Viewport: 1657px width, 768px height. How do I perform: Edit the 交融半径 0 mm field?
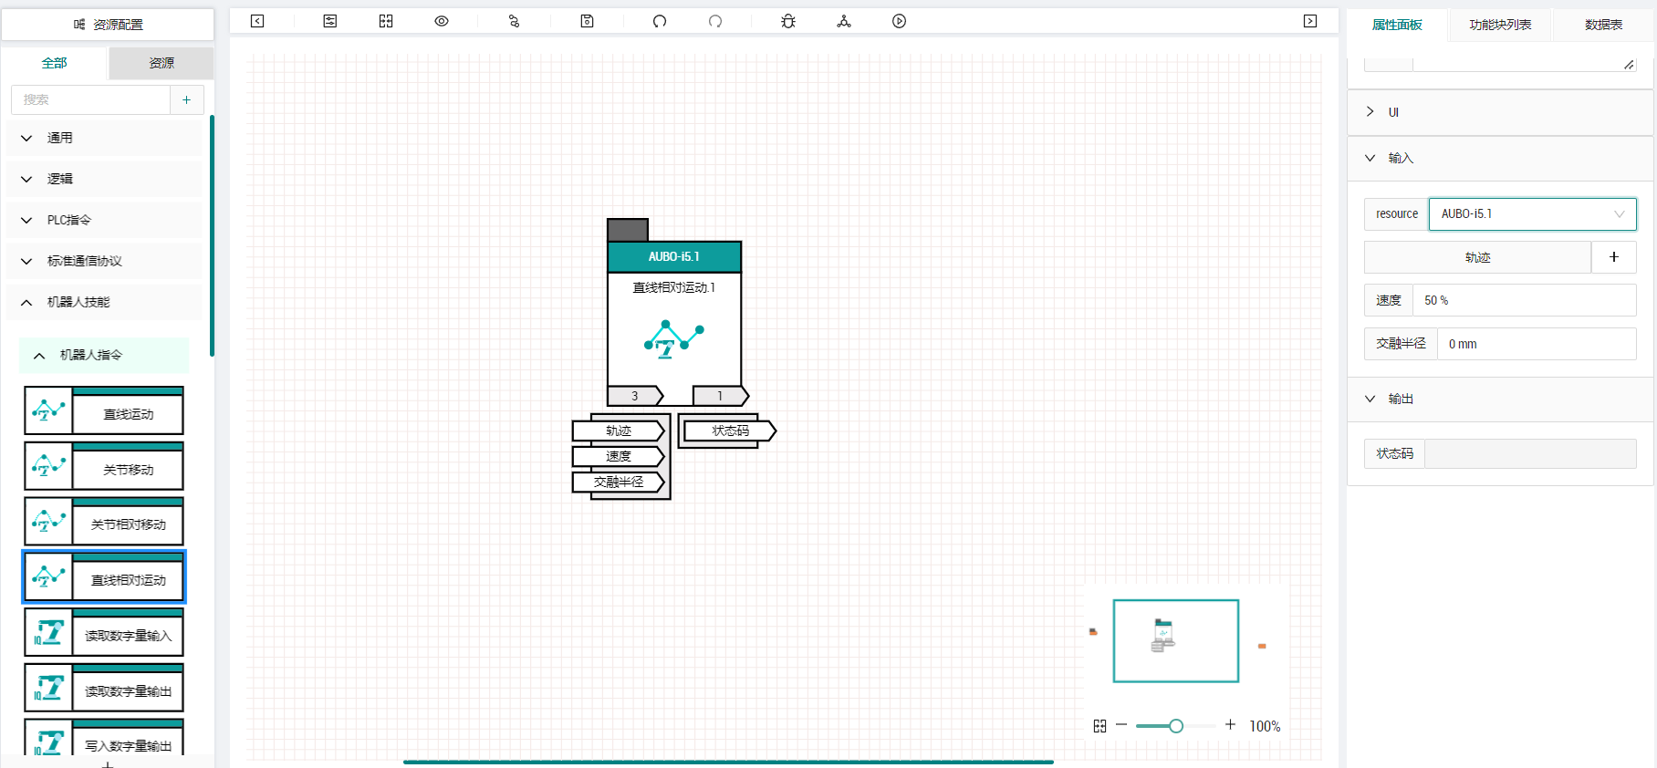(x=1537, y=344)
